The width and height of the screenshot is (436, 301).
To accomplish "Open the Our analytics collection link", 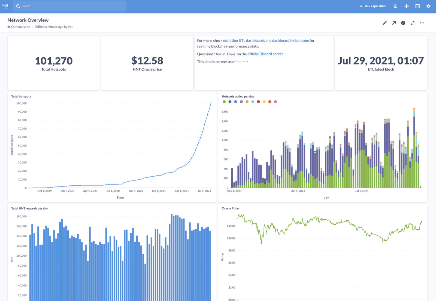I will point(21,27).
